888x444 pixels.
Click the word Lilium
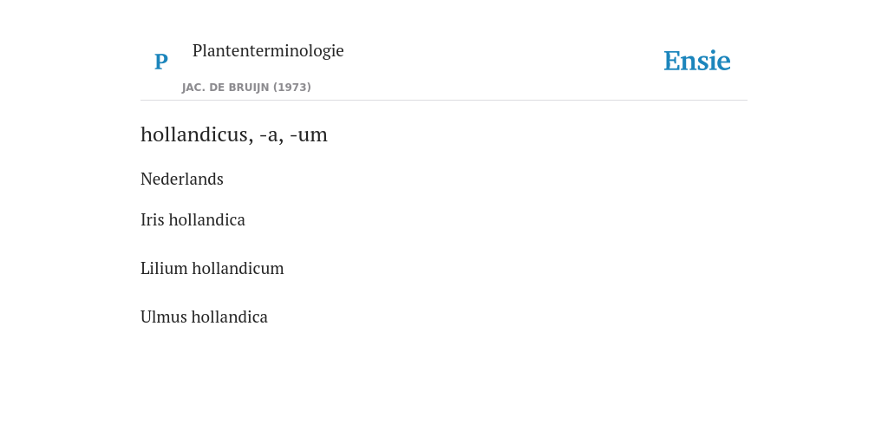pos(164,269)
